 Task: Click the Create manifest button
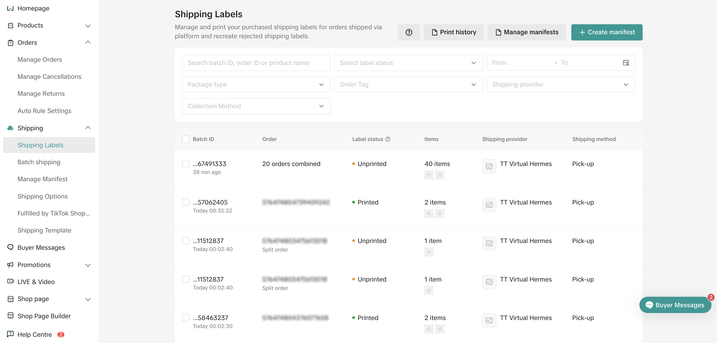tap(607, 32)
